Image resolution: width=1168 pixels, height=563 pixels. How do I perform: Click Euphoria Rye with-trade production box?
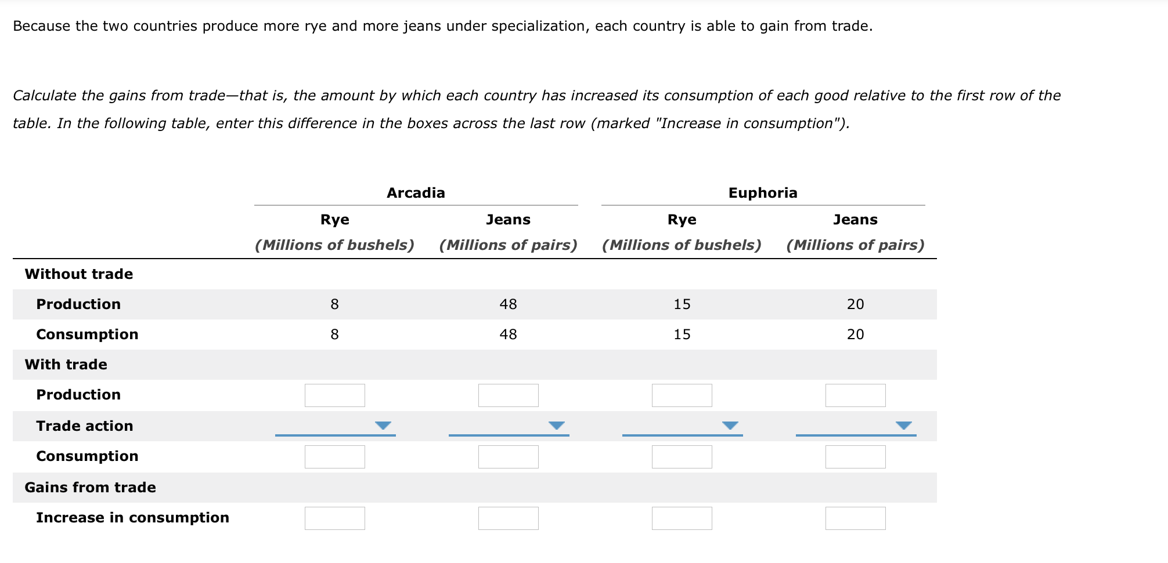point(682,395)
